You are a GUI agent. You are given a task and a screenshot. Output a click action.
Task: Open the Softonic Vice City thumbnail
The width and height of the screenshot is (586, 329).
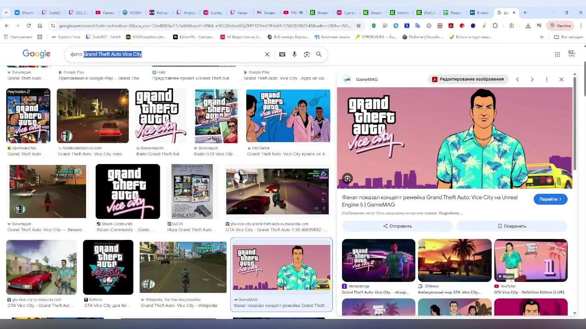pos(108,267)
